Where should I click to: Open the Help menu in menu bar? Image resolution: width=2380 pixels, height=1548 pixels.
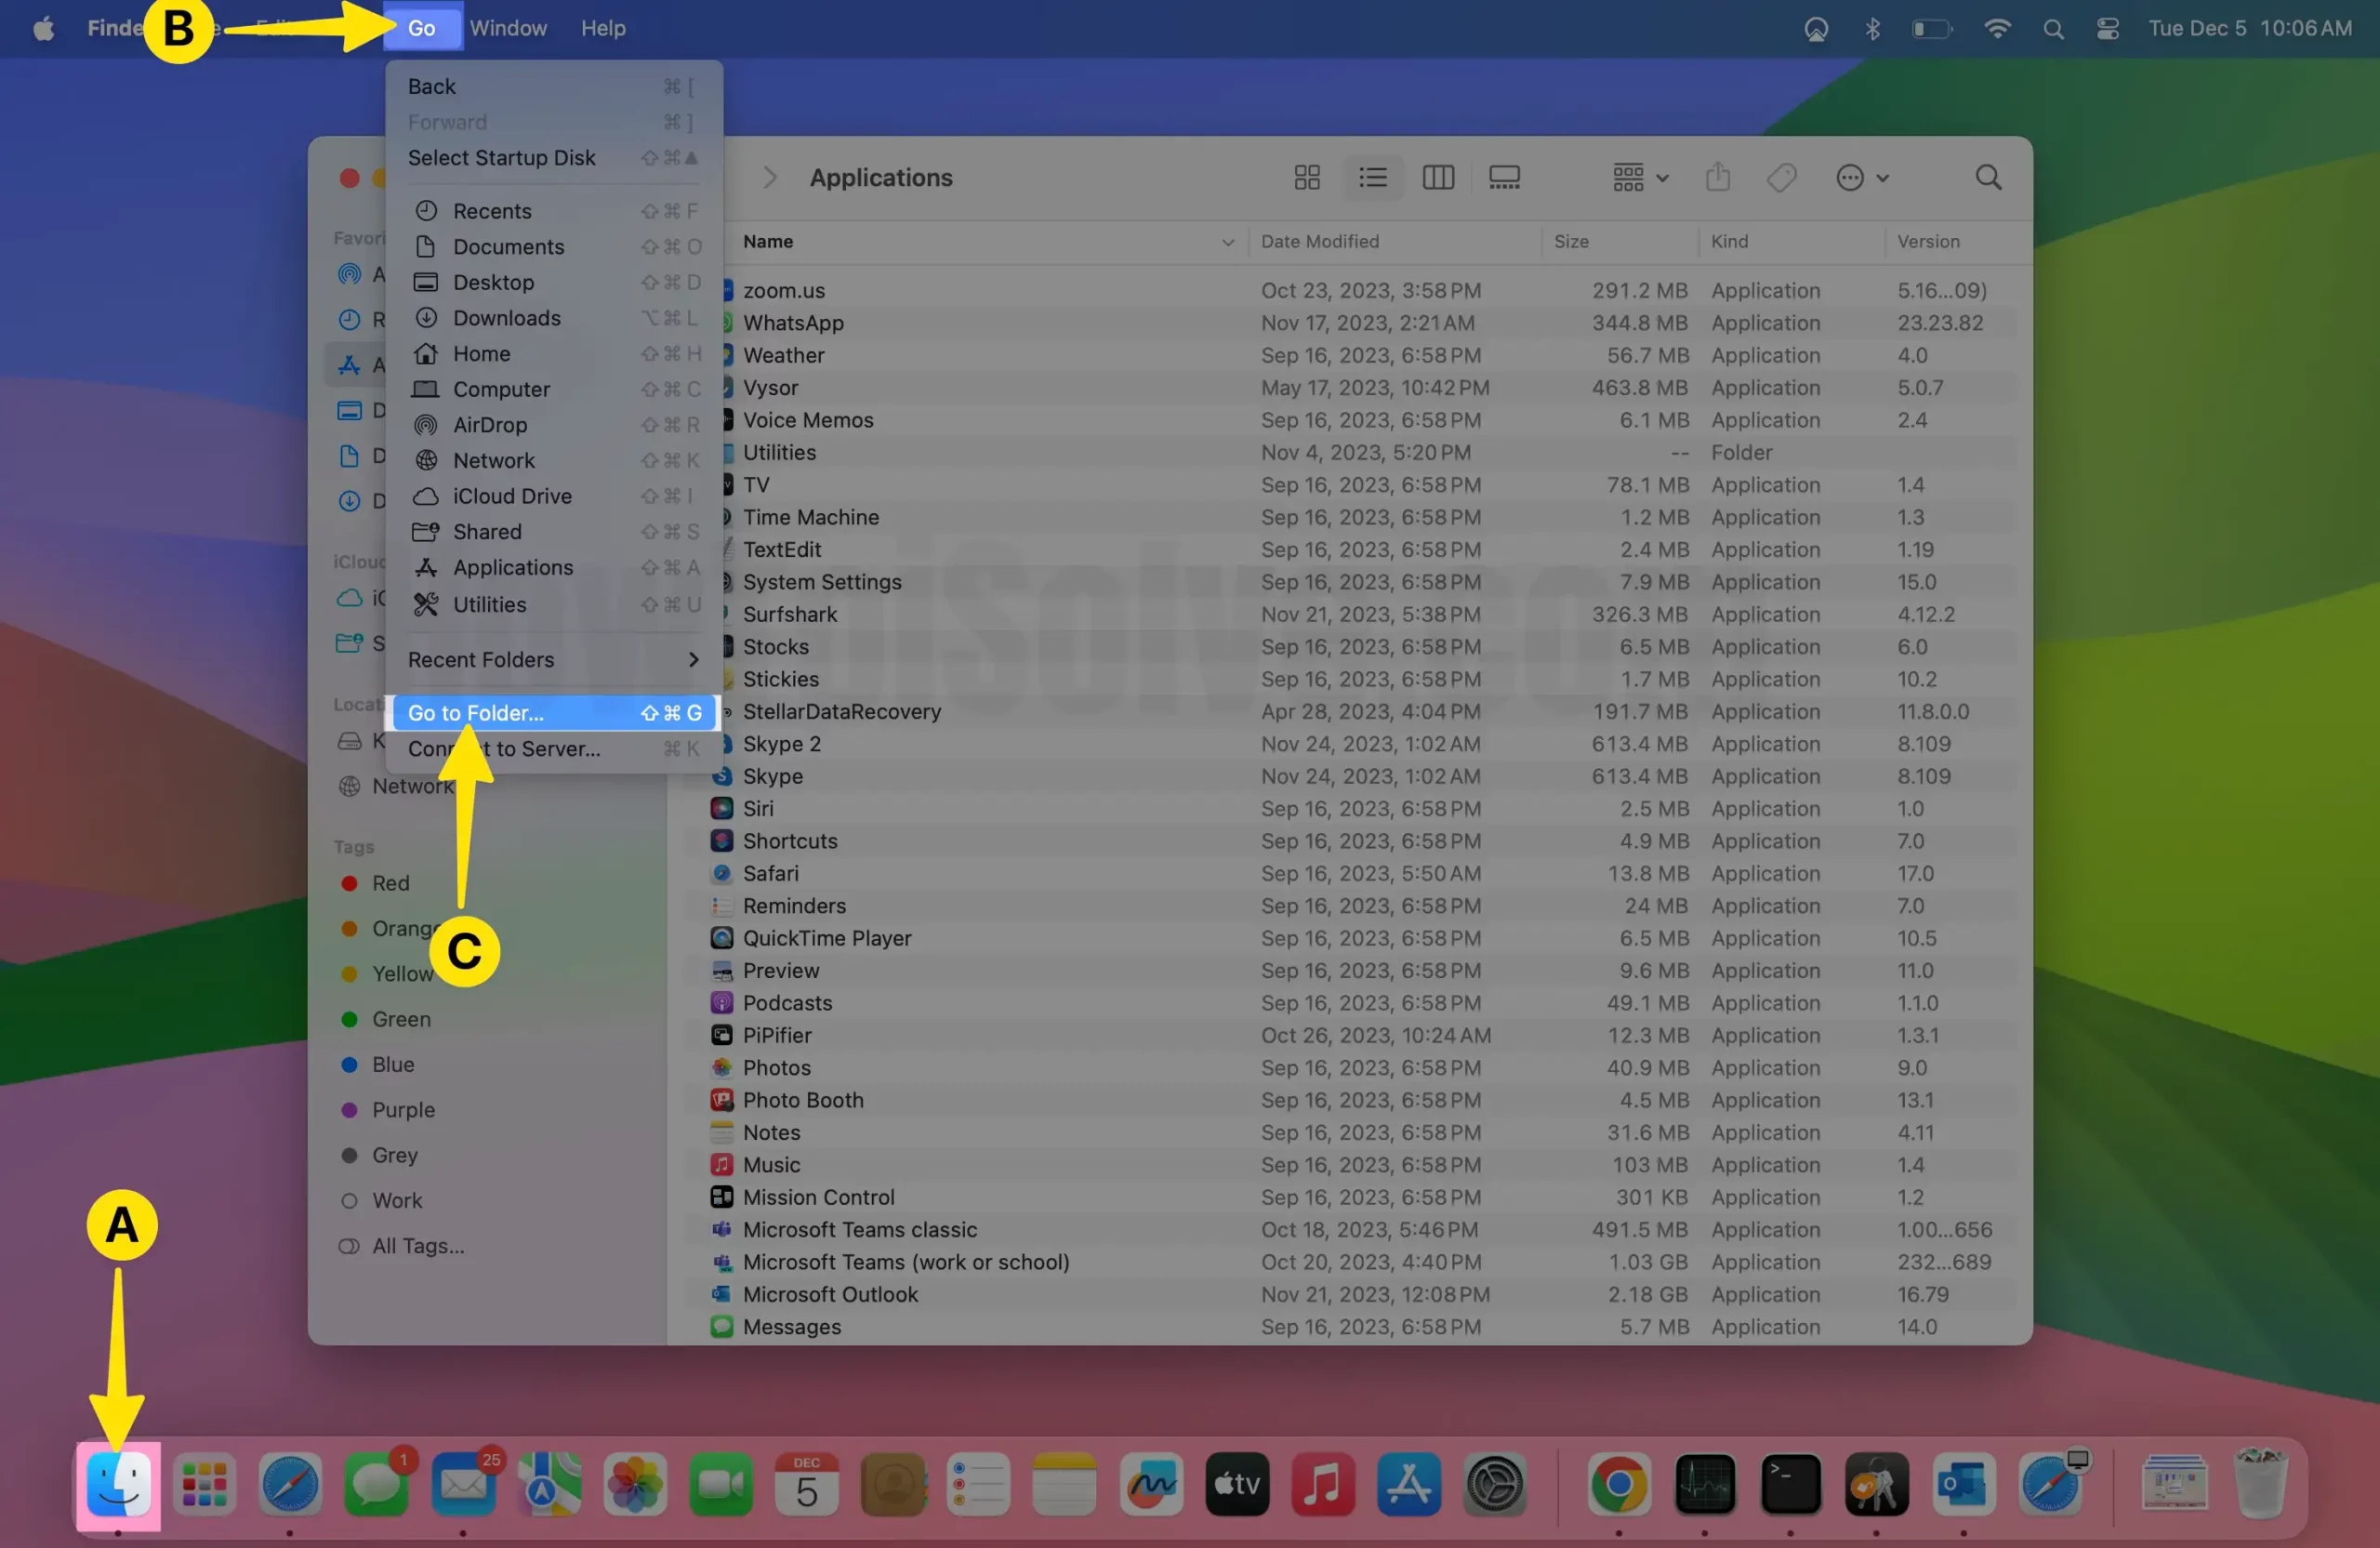pos(603,28)
